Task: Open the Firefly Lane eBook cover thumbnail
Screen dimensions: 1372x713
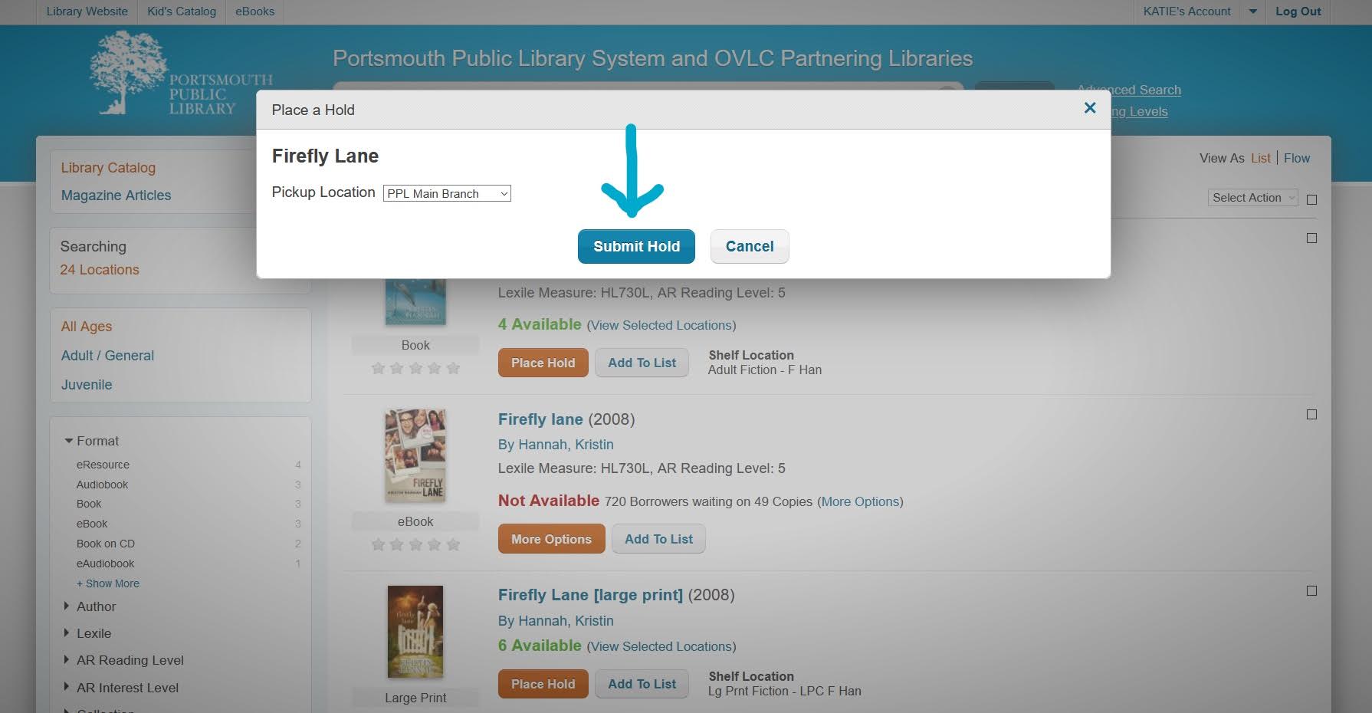Action: click(x=415, y=455)
